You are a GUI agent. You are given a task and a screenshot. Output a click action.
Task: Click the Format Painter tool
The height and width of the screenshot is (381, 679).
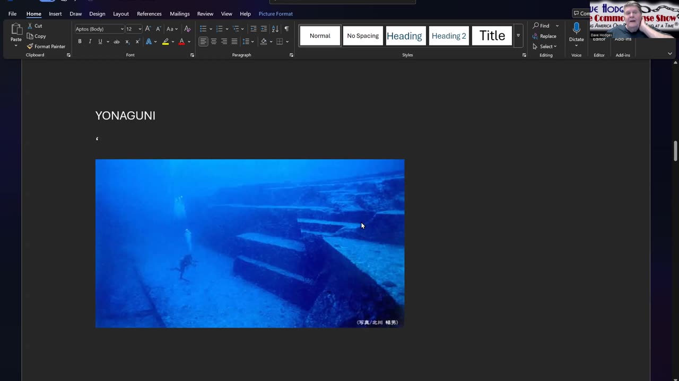(x=46, y=47)
